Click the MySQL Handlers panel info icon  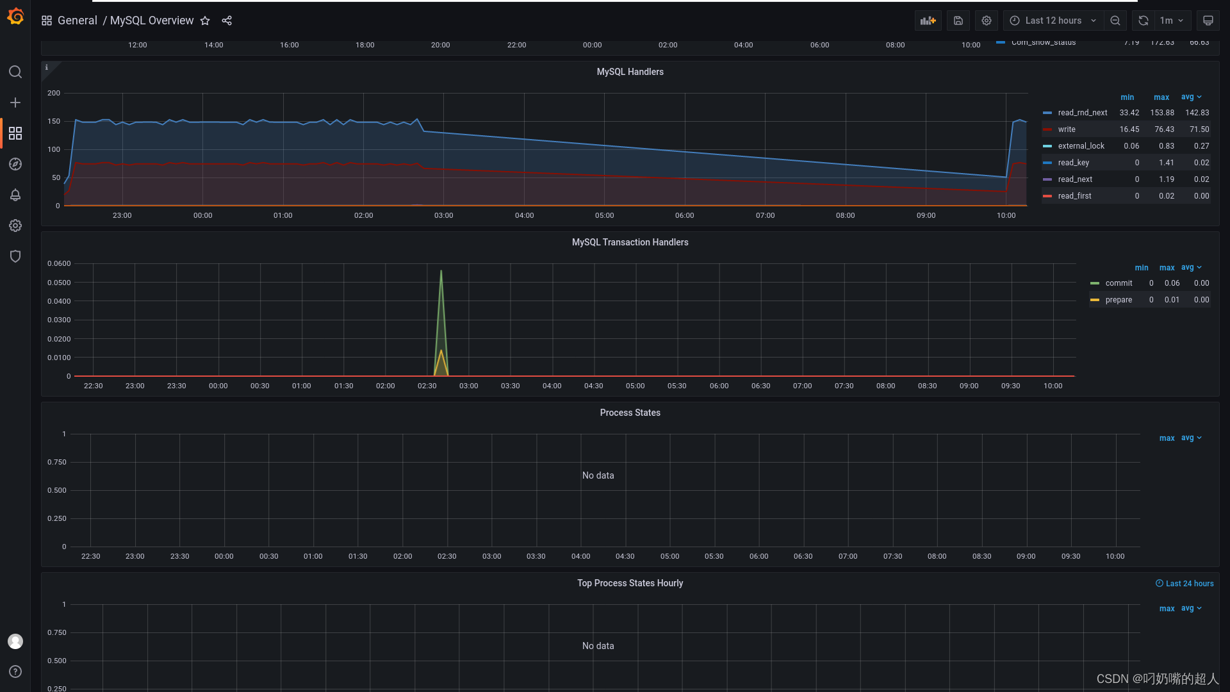click(x=47, y=67)
